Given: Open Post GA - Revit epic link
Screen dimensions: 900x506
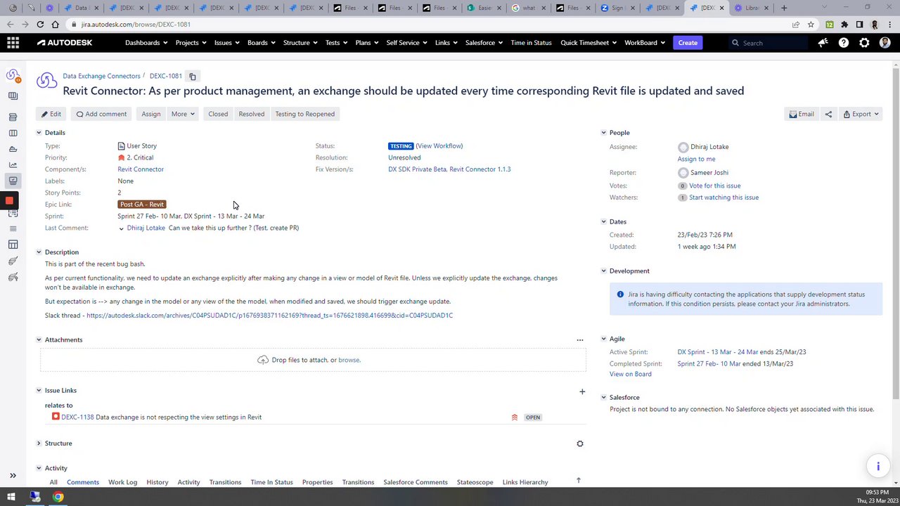Looking at the screenshot, I should (142, 205).
